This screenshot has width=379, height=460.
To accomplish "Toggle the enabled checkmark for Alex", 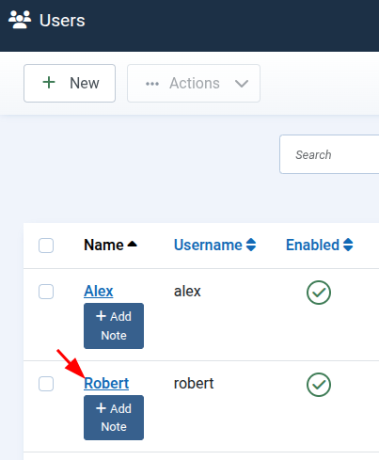I will [319, 293].
